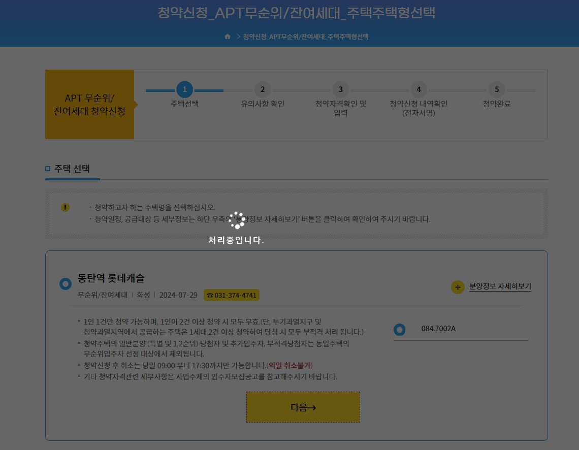Click the 주택 선택 section heading
The width and height of the screenshot is (579, 450).
(x=72, y=169)
